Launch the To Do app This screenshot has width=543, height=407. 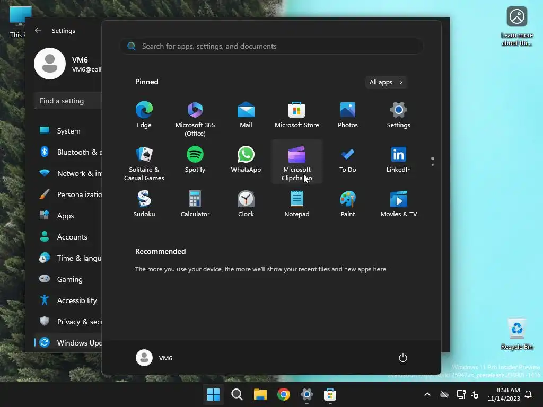point(348,160)
